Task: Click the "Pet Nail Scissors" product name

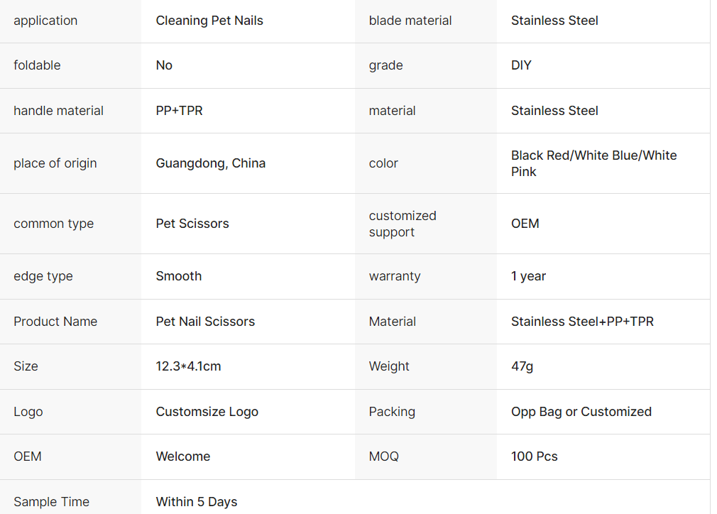Action: pyautogui.click(x=205, y=322)
